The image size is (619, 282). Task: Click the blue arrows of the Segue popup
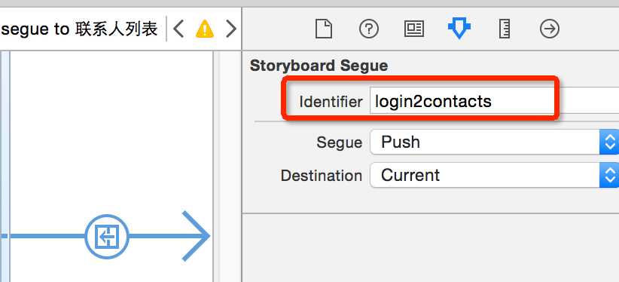(x=609, y=142)
